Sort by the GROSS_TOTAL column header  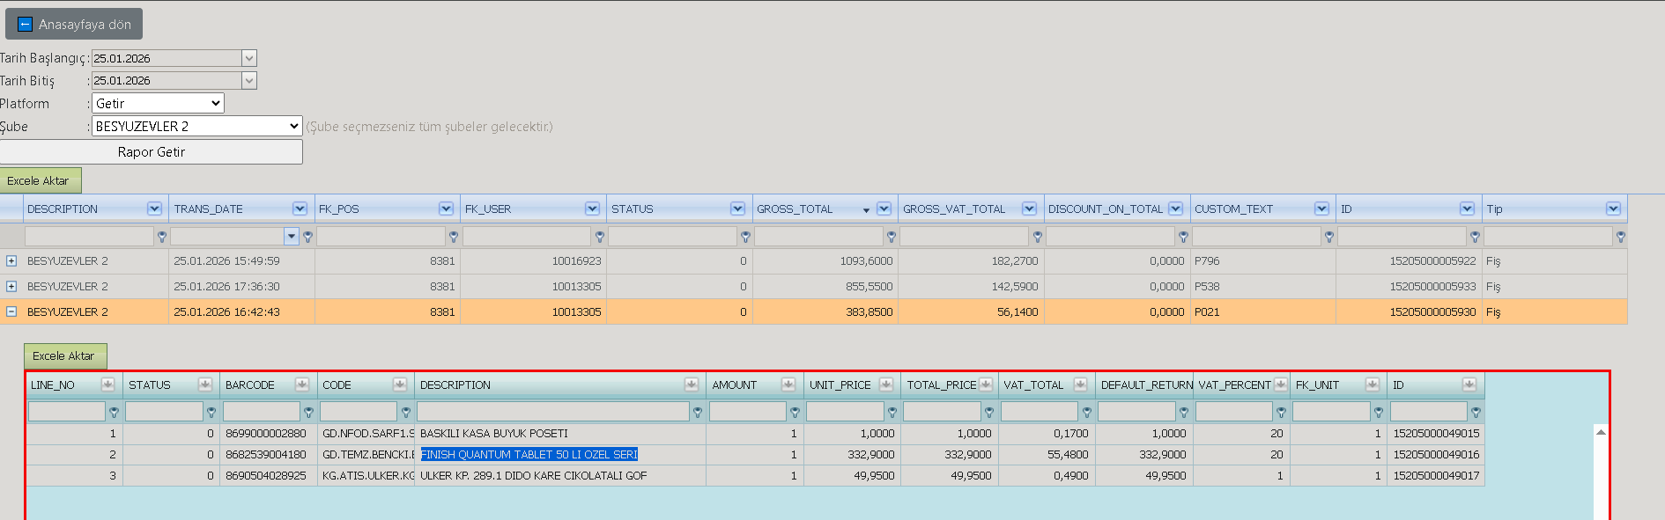[x=795, y=209]
